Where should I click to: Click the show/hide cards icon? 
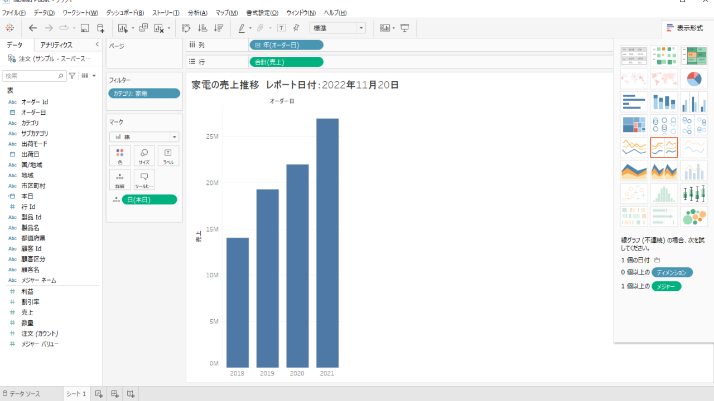click(385, 28)
